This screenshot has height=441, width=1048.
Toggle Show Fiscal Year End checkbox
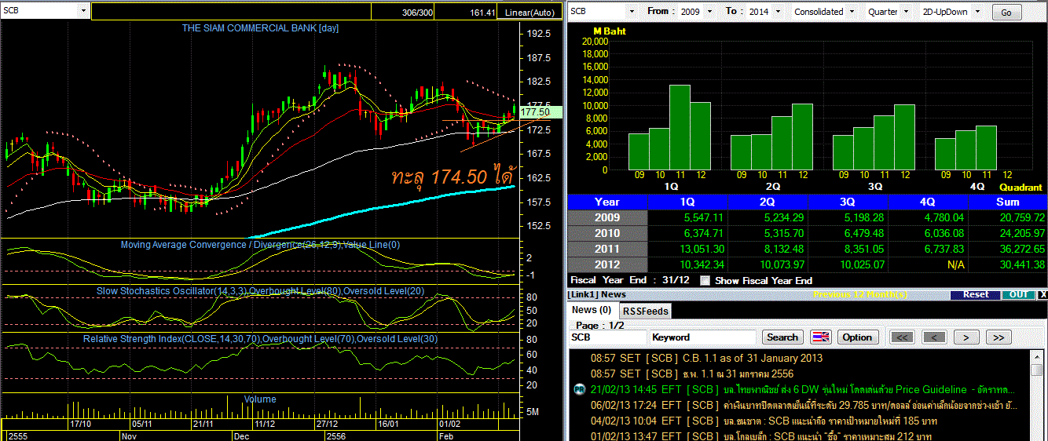(x=705, y=280)
